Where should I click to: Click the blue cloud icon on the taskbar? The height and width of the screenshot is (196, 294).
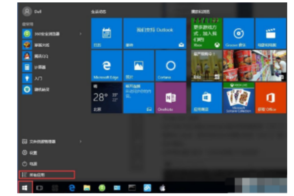tap(147, 188)
